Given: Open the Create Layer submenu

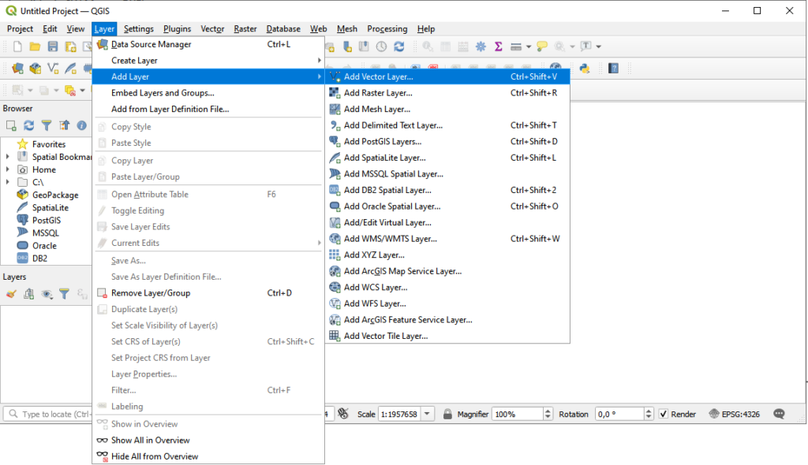Looking at the screenshot, I should click(x=208, y=60).
